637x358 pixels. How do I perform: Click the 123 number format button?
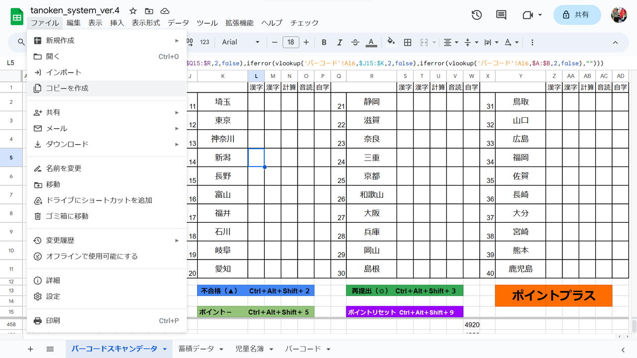[x=205, y=42]
